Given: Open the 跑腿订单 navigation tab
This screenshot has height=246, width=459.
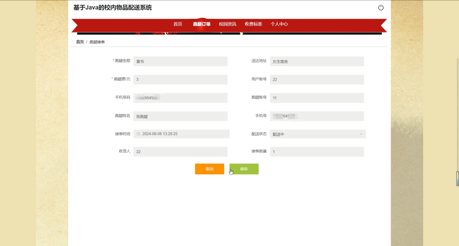Looking at the screenshot, I should pos(202,24).
